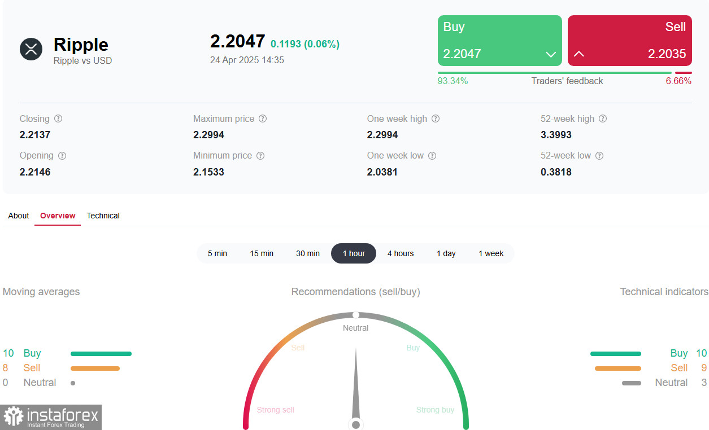The image size is (709, 430).
Task: Click the Ripple vs USD subtitle
Action: click(83, 60)
